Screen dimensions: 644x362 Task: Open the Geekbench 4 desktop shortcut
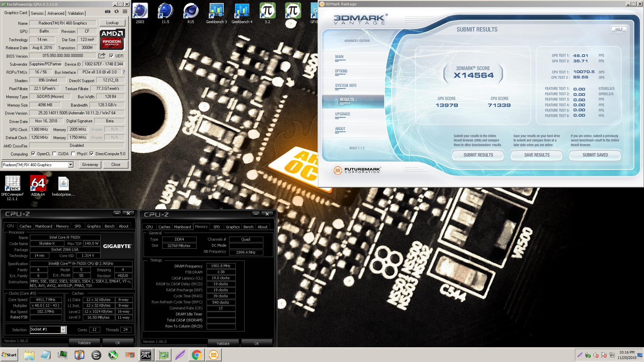click(x=242, y=13)
